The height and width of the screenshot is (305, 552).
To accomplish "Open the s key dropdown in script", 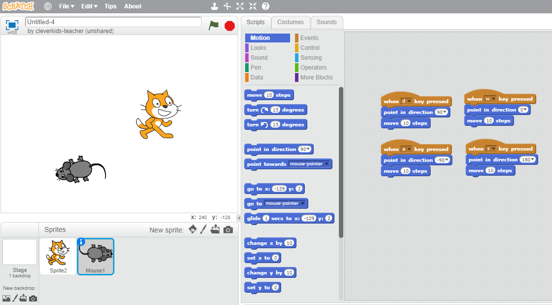I will [x=493, y=149].
